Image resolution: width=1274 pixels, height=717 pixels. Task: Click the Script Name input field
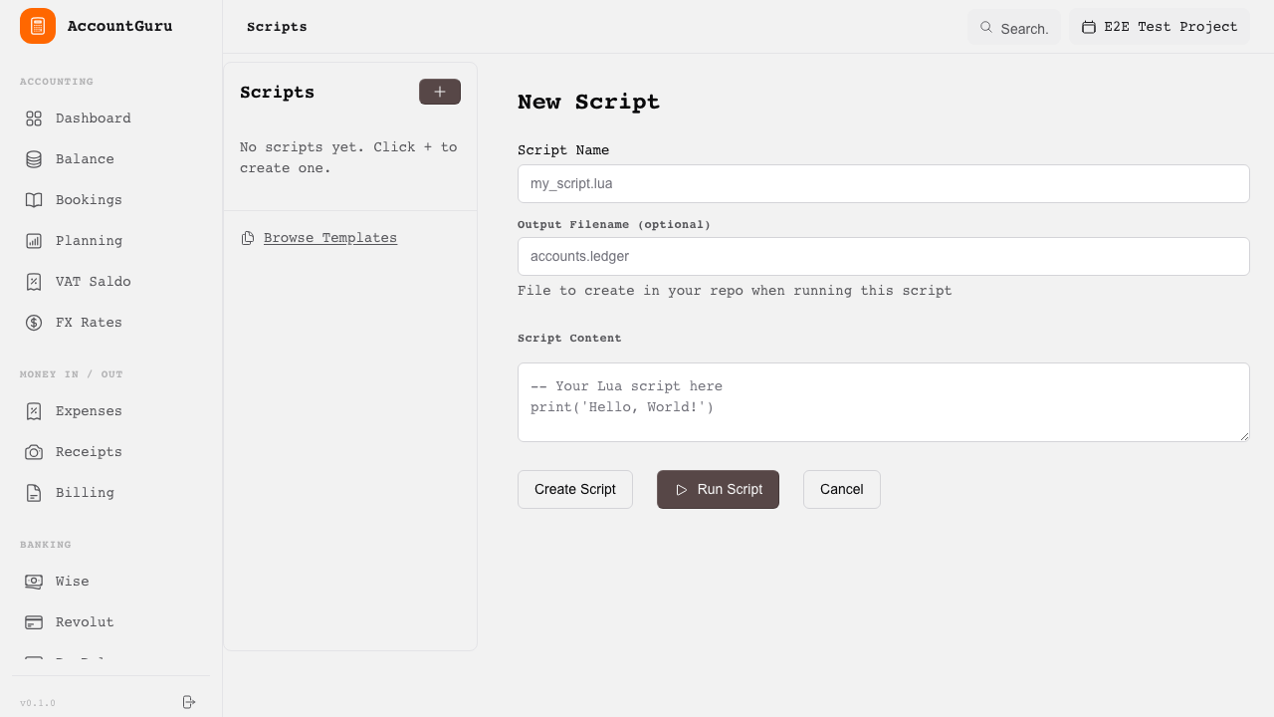coord(883,183)
